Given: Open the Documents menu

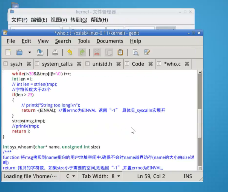Looking at the screenshot, I should pyautogui.click(x=110, y=41).
